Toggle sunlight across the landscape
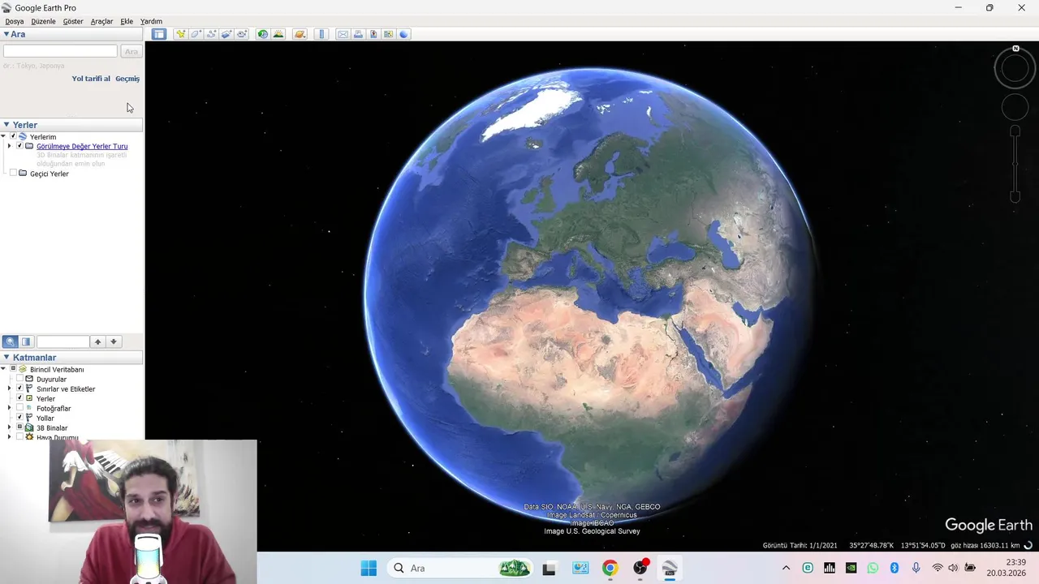Image resolution: width=1039 pixels, height=584 pixels. coord(278,34)
